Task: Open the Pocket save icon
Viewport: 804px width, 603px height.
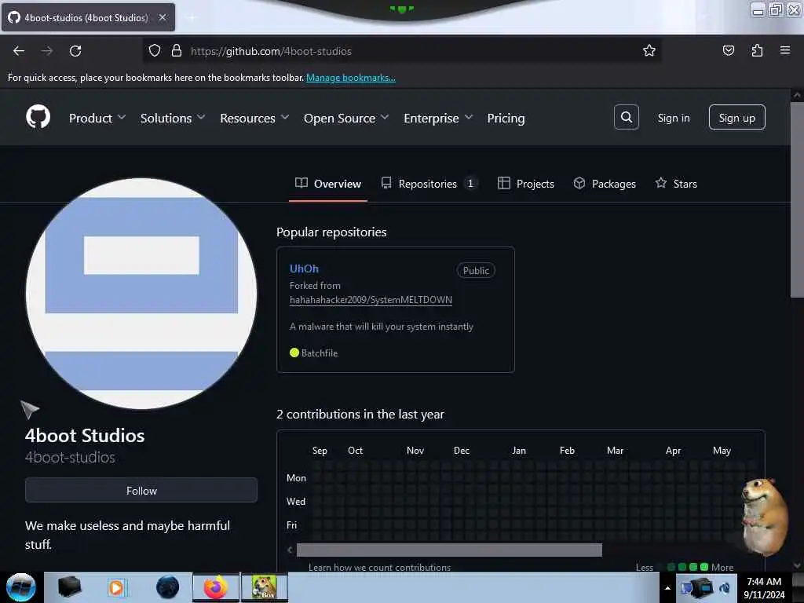Action: (x=728, y=51)
